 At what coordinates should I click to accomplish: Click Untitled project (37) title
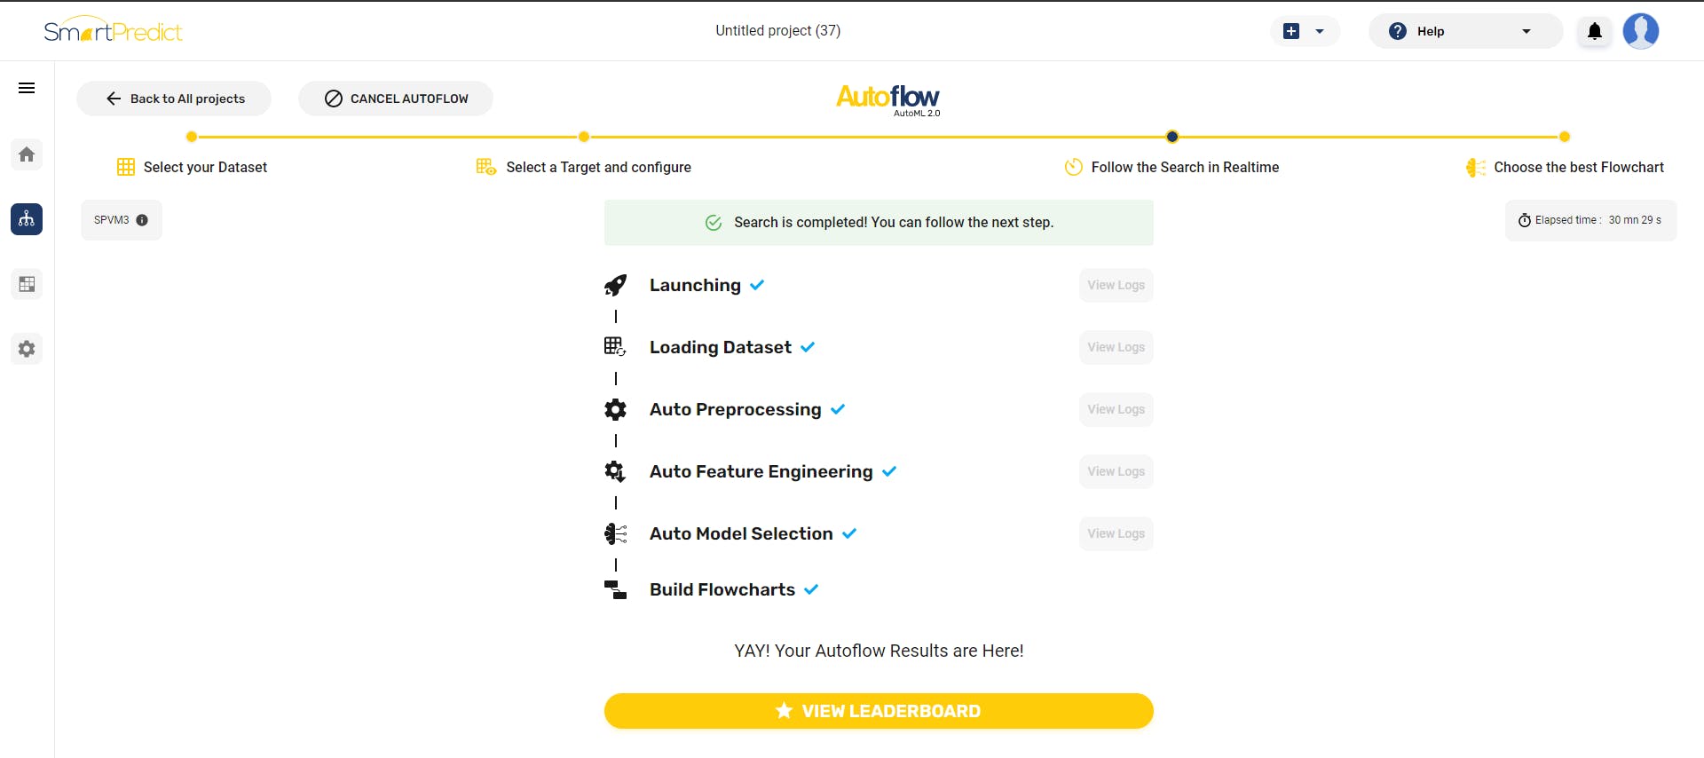click(778, 31)
